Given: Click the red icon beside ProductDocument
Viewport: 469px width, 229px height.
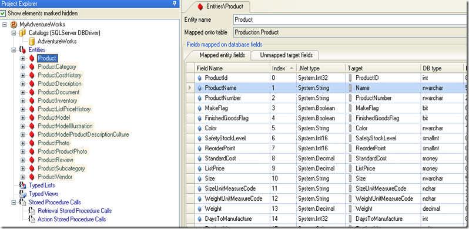Looking at the screenshot, I should click(x=32, y=92).
